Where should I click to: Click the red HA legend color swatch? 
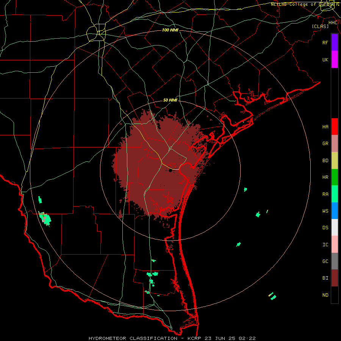coord(335,127)
